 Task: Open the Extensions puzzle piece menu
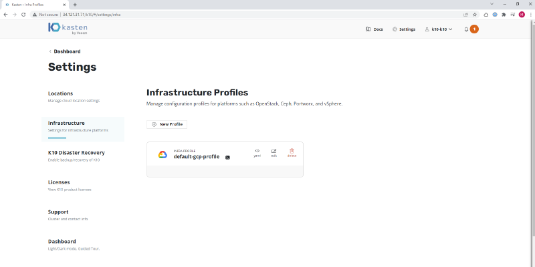tap(504, 15)
